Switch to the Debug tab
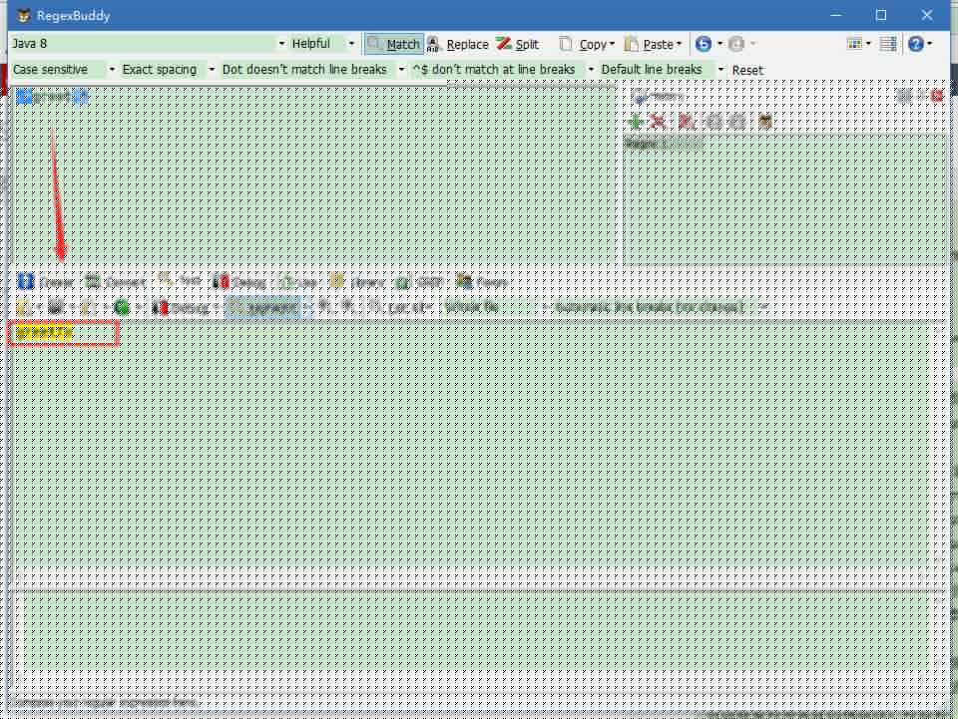This screenshot has height=719, width=958. point(239,282)
